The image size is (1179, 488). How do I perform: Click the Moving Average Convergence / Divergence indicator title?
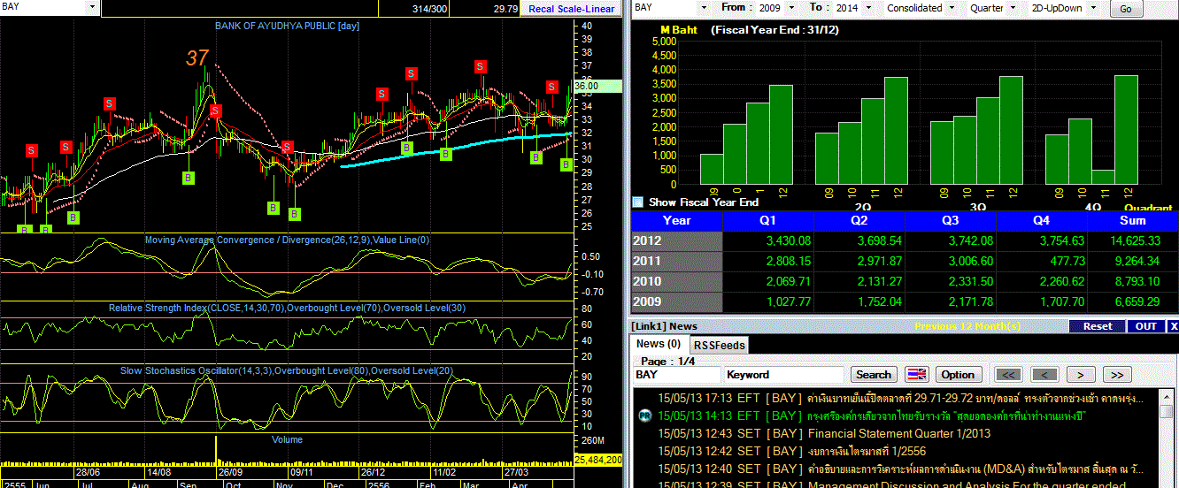click(x=287, y=240)
